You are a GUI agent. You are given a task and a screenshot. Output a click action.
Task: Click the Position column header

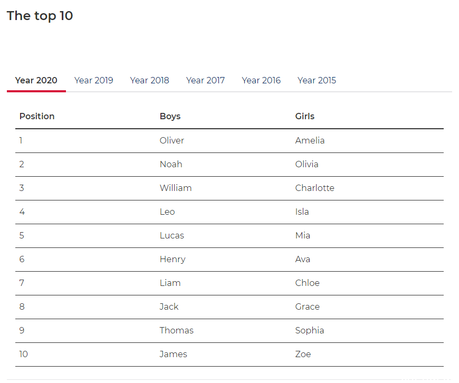coord(37,116)
